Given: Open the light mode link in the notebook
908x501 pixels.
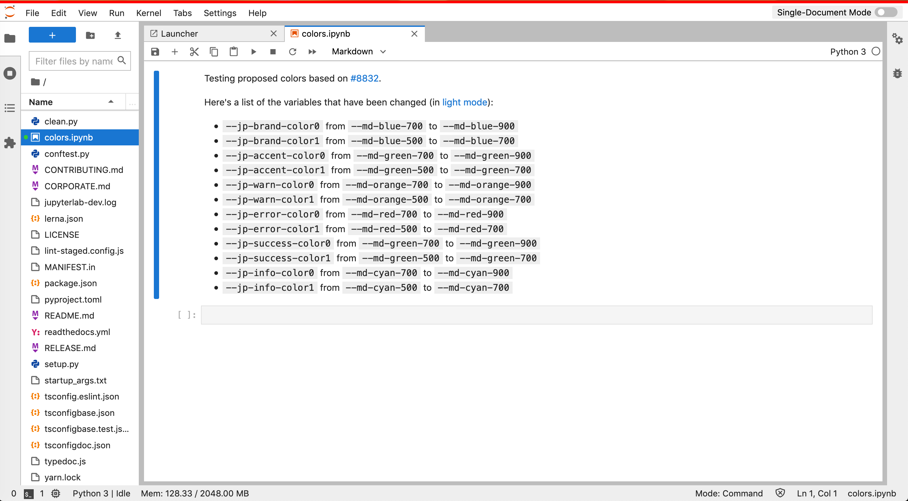Looking at the screenshot, I should 464,102.
